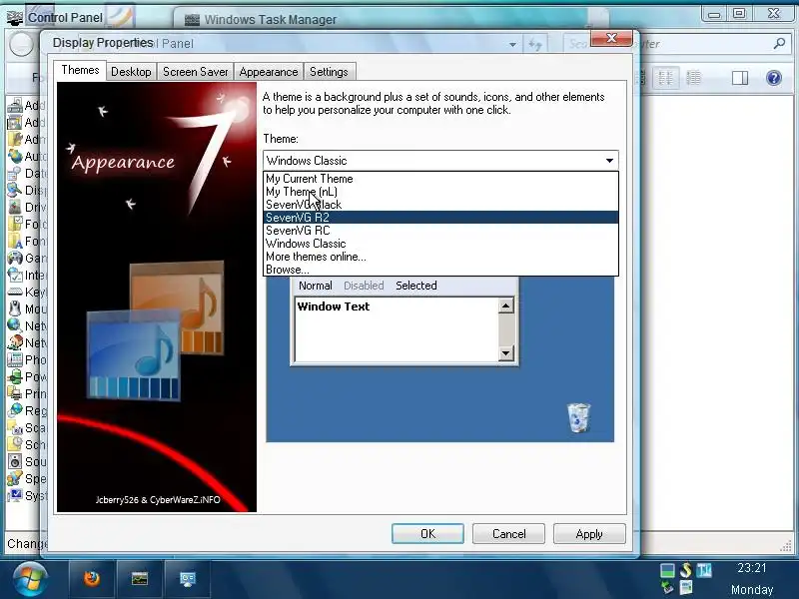This screenshot has width=799, height=599.
Task: Open the Regional Options globe icon
Action: (x=15, y=410)
